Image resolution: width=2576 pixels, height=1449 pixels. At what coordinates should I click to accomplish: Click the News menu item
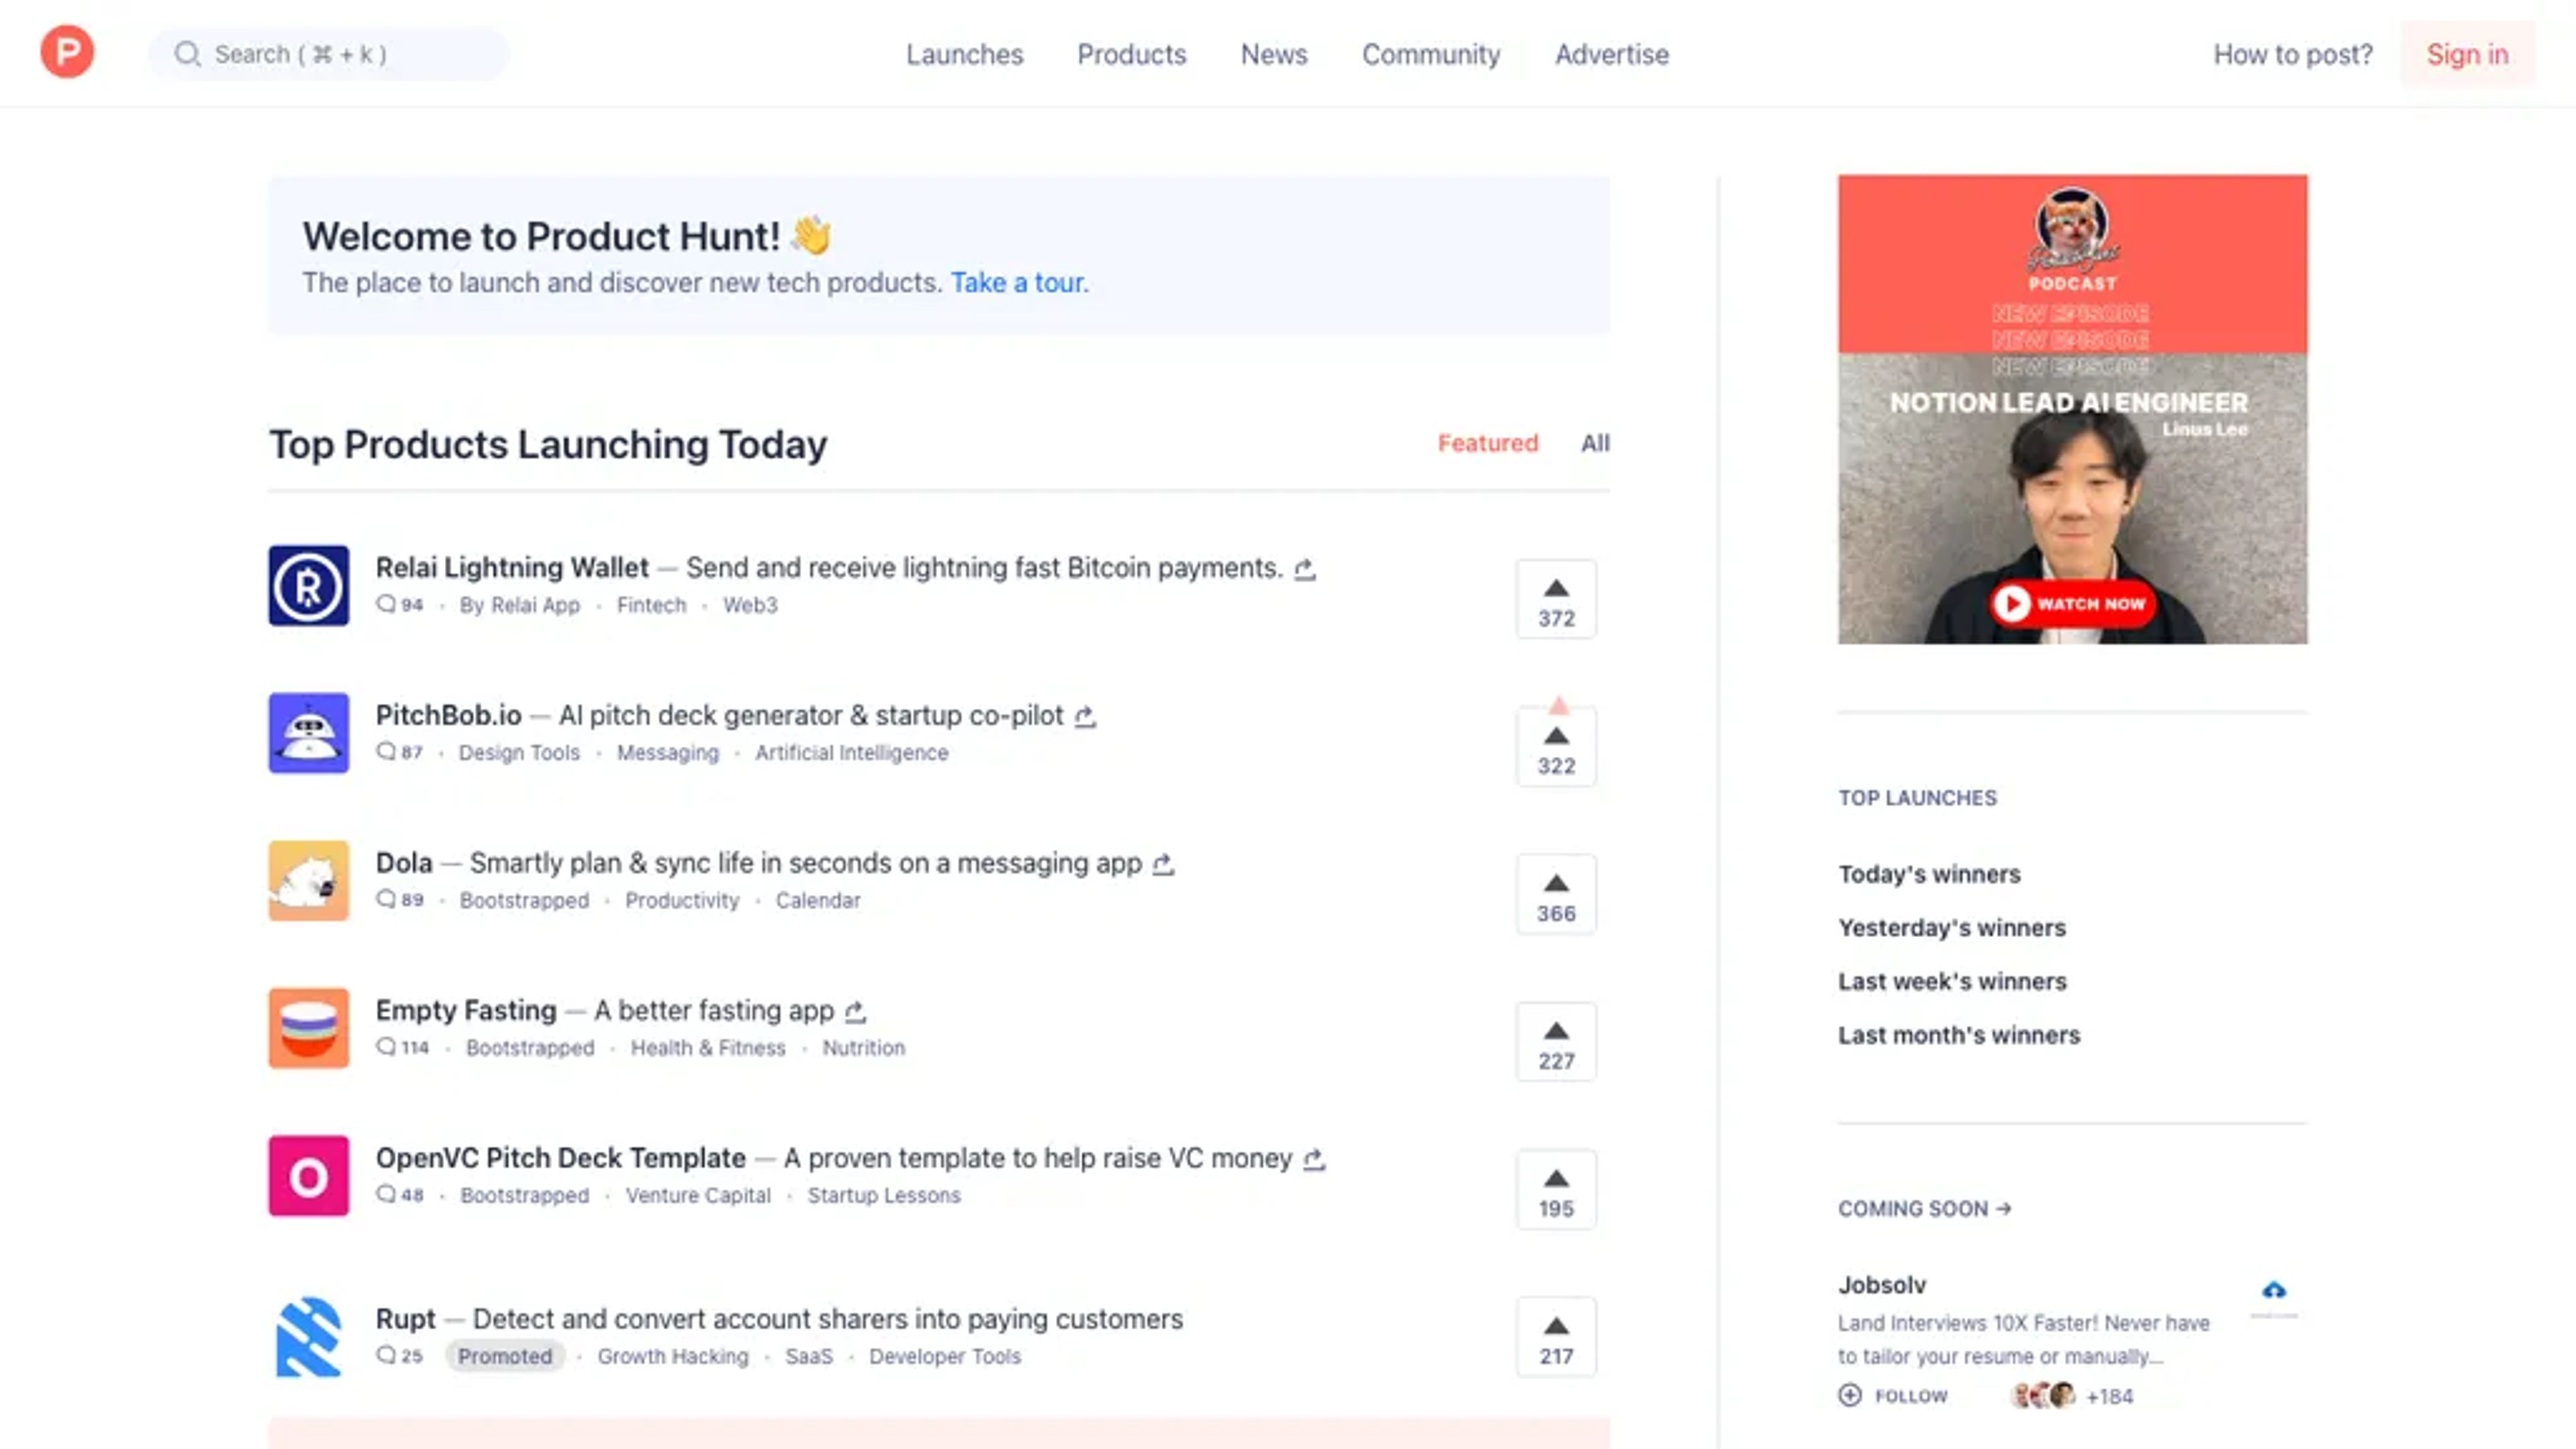pos(1274,53)
